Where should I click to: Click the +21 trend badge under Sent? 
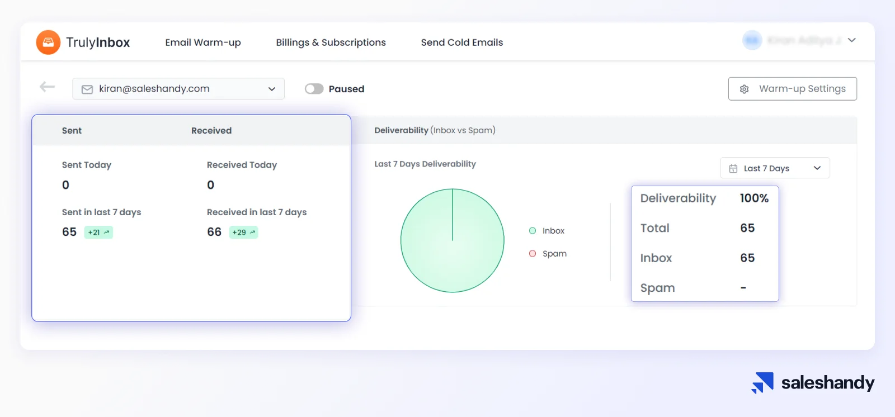(x=98, y=233)
